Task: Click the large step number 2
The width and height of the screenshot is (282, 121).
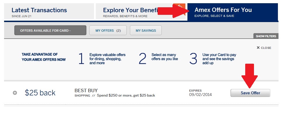Action: (x=142, y=59)
